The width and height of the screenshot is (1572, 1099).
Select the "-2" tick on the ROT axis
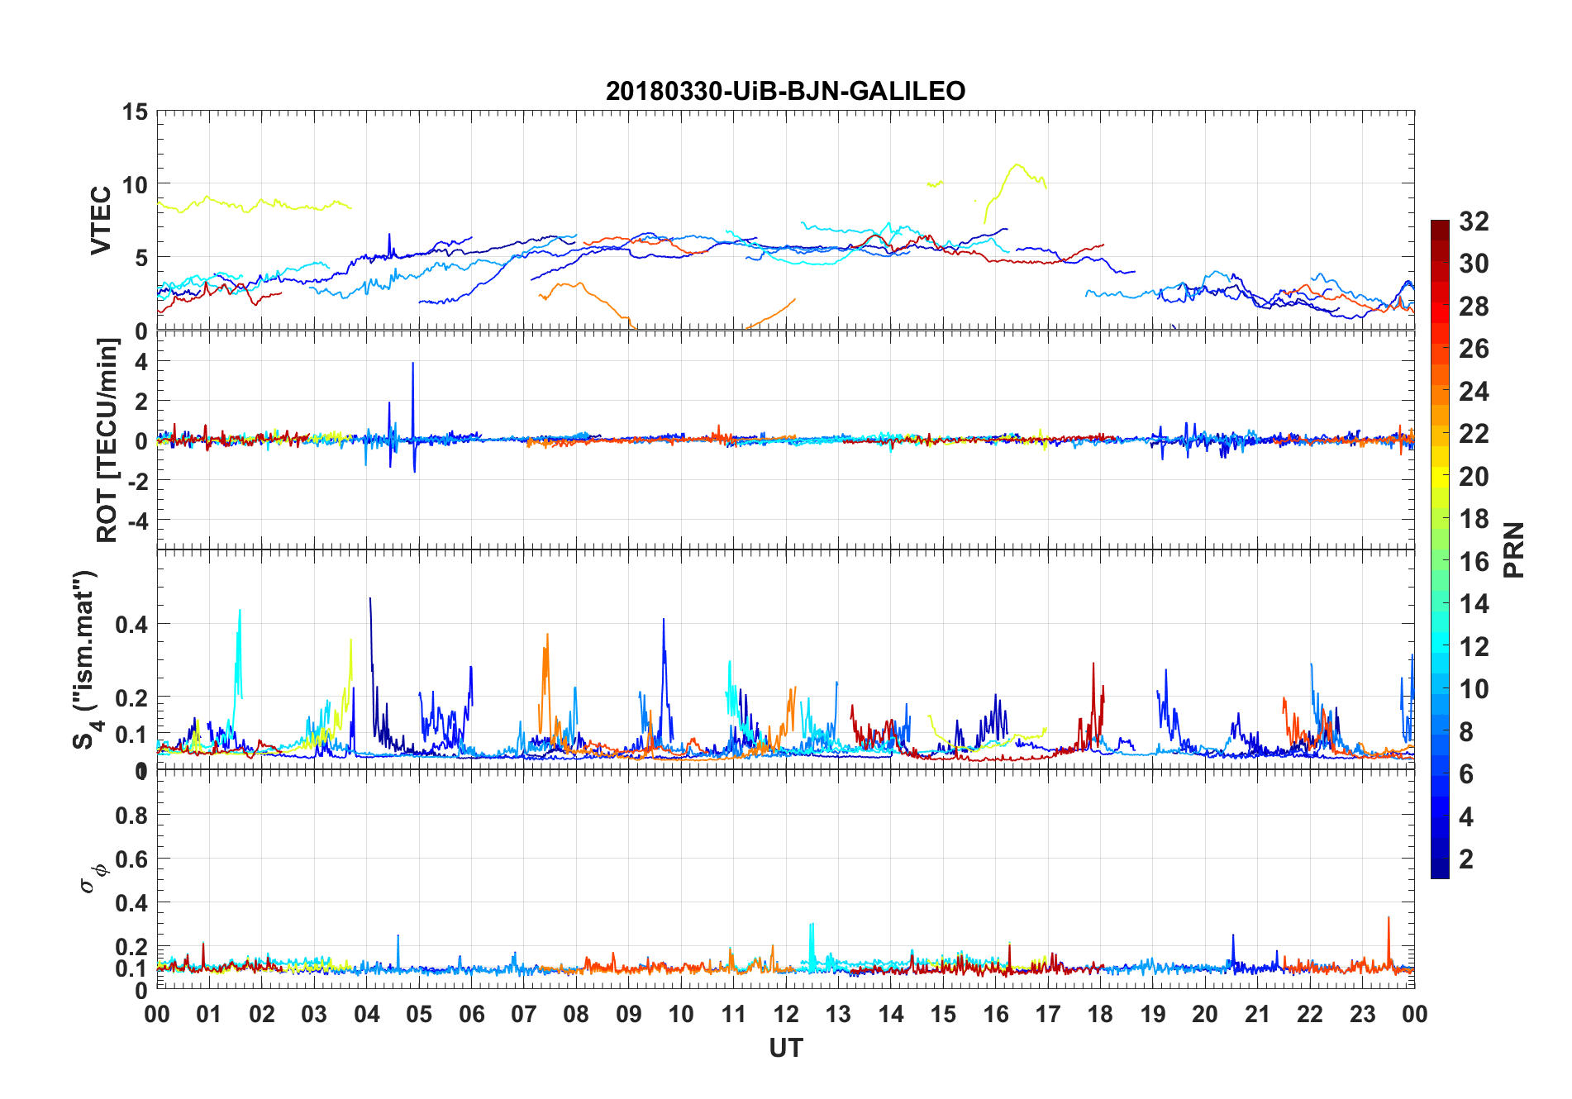137,481
